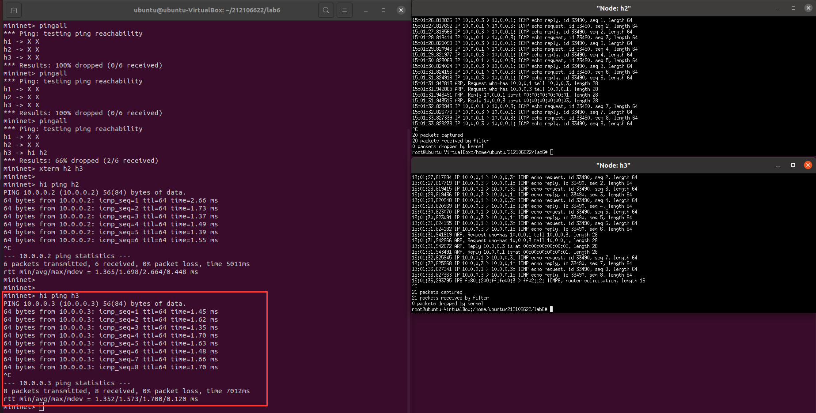816x413 pixels.
Task: Click the "--- 10.0.0.3 ping statistics ---" line
Action: 67,383
